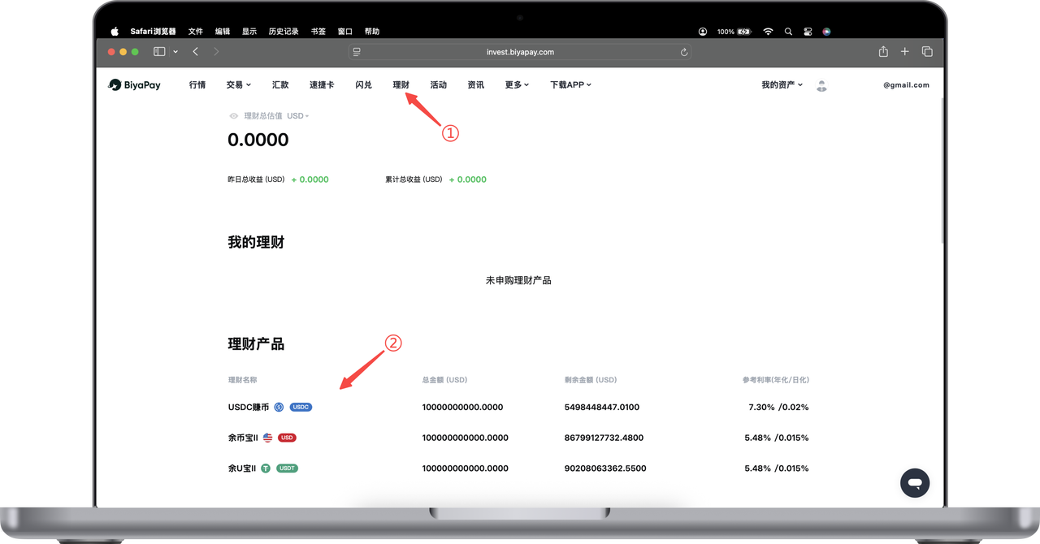
Task: Open the 历史记录 menu in the menu bar
Action: tap(284, 32)
